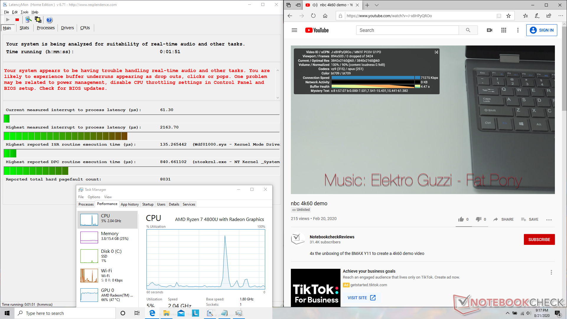Screen dimensions: 567x319
Task: Click the YouTube create video camera icon
Action: click(x=489, y=30)
